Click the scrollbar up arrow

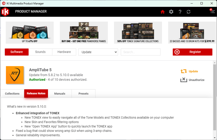[215, 63]
